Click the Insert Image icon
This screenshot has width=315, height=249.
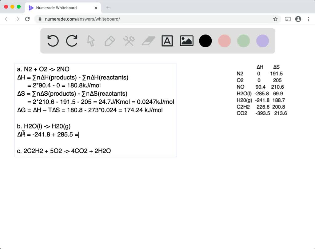[186, 40]
